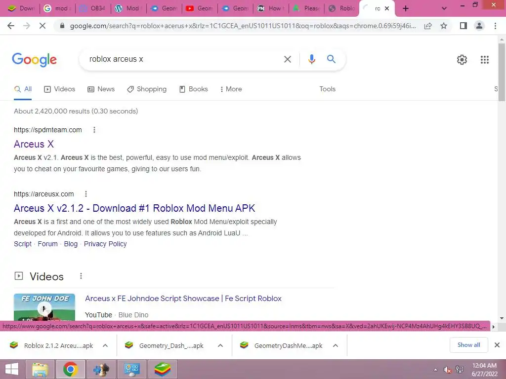Expand options for GeometryDashMe apk download
The image size is (506, 379).
click(x=336, y=345)
